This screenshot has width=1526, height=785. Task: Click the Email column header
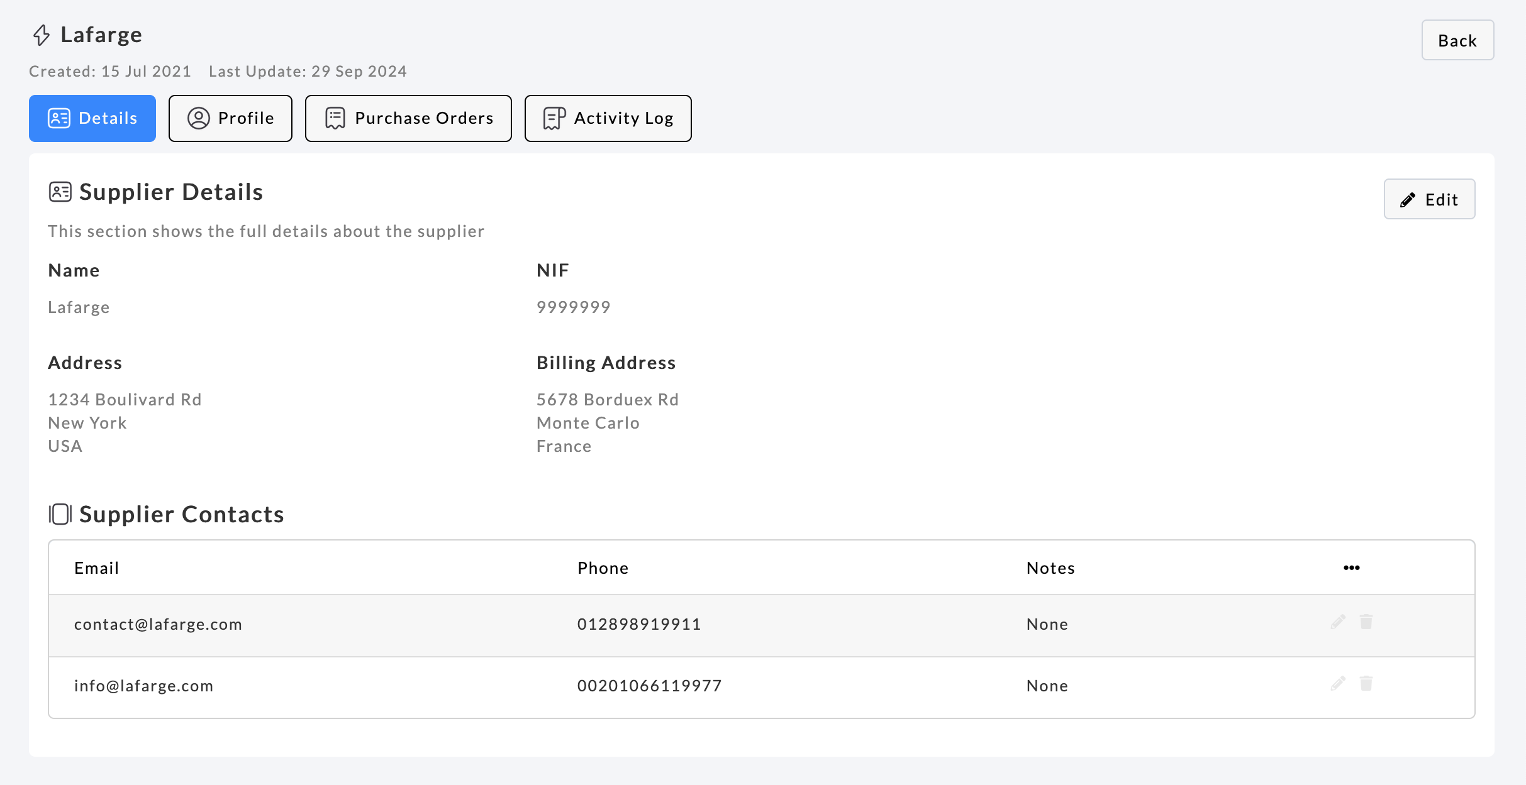pyautogui.click(x=97, y=568)
